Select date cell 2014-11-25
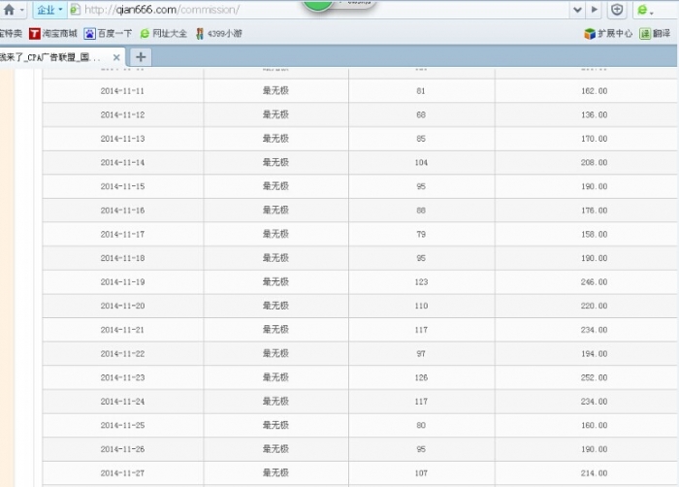This screenshot has height=487, width=679. 122,425
